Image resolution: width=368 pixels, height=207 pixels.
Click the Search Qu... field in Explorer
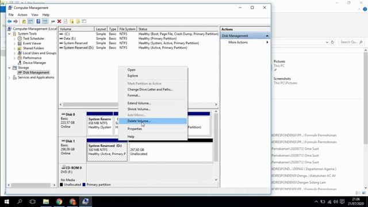pyautogui.click(x=351, y=42)
